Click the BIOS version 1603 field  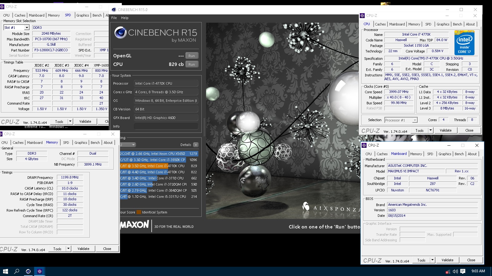coord(432,210)
